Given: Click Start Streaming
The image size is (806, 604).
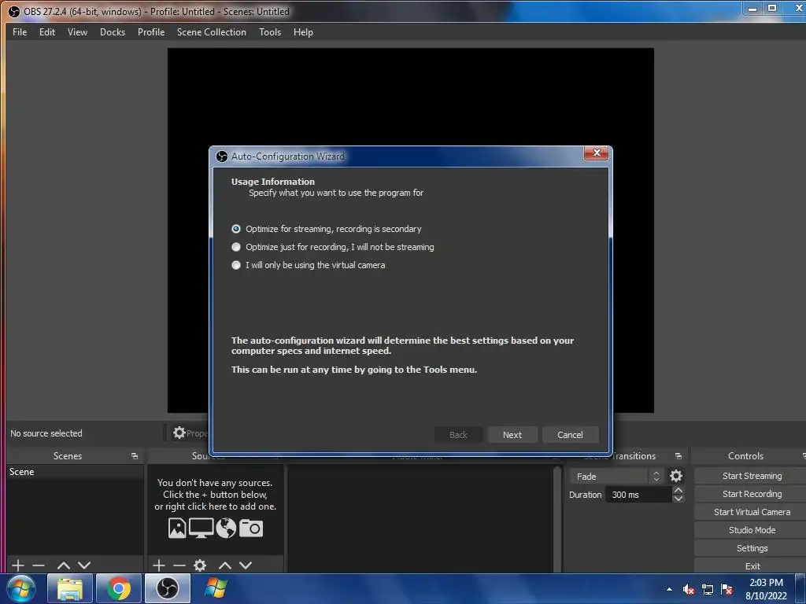Looking at the screenshot, I should pos(752,476).
